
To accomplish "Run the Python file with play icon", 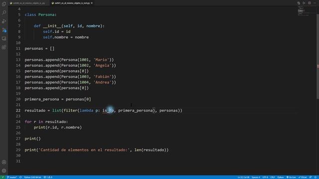I will (304, 3).
